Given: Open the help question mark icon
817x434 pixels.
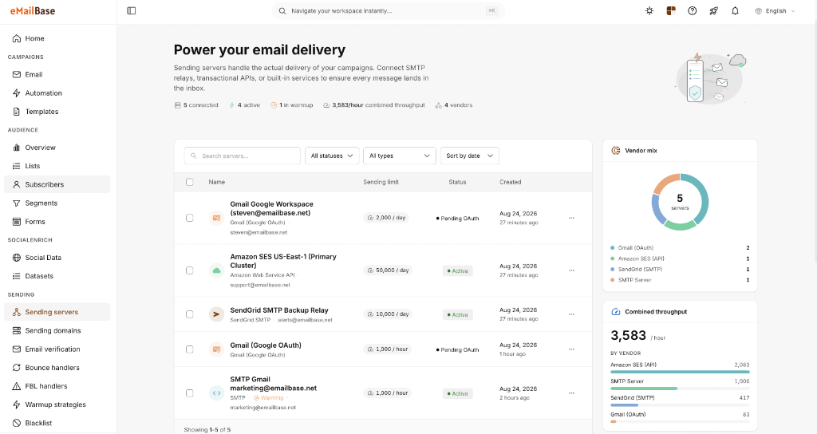Looking at the screenshot, I should (x=692, y=10).
